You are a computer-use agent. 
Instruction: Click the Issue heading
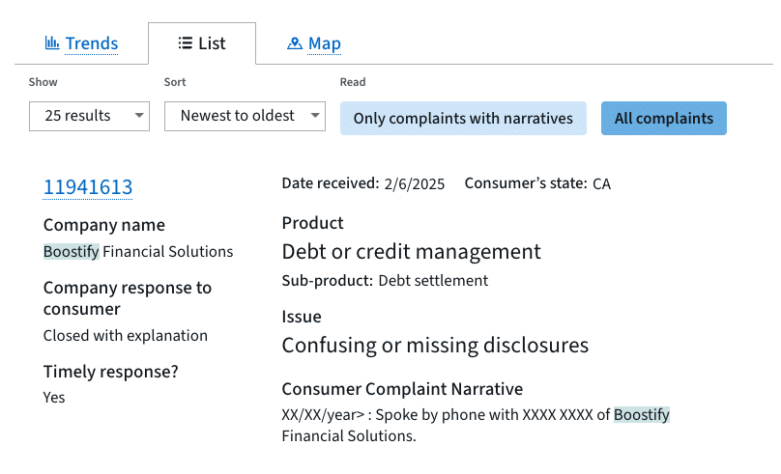(302, 317)
